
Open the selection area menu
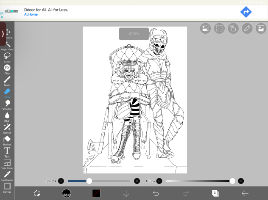(219, 28)
